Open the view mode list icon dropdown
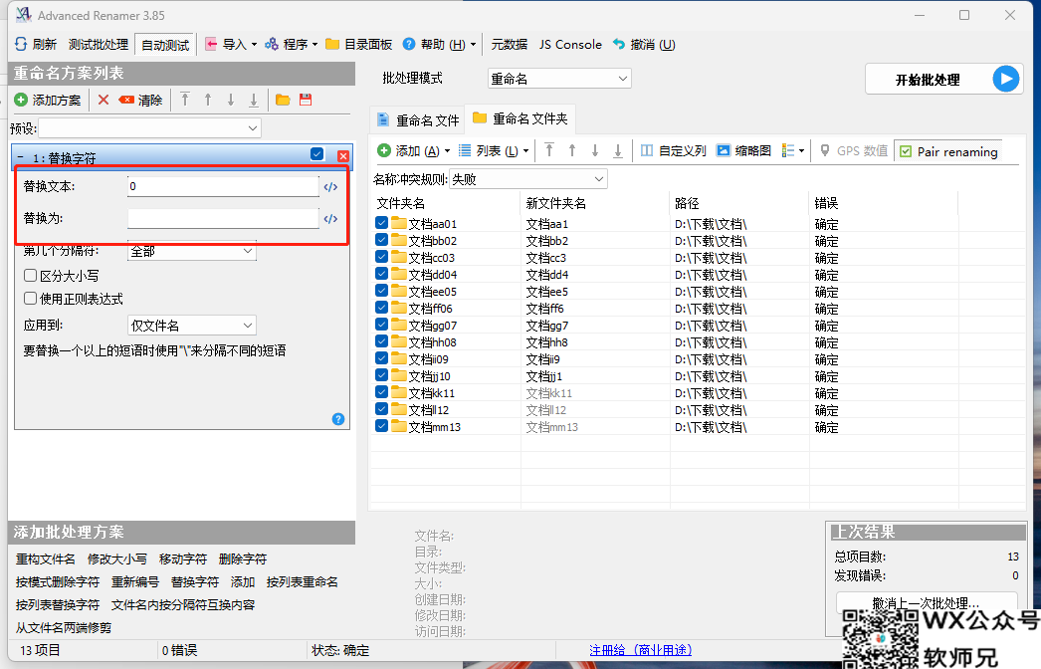 pos(793,150)
